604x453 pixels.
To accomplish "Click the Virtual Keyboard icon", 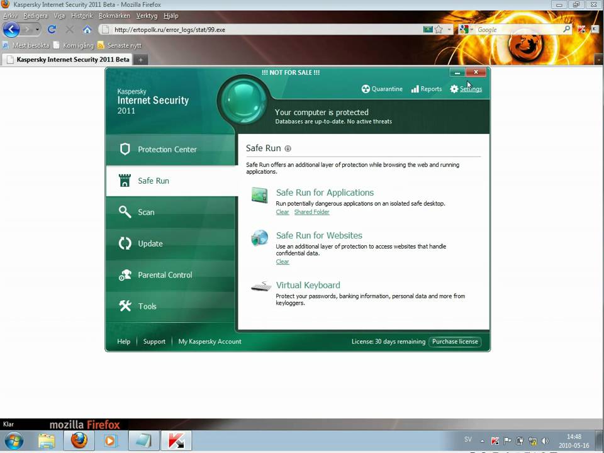I will point(260,286).
